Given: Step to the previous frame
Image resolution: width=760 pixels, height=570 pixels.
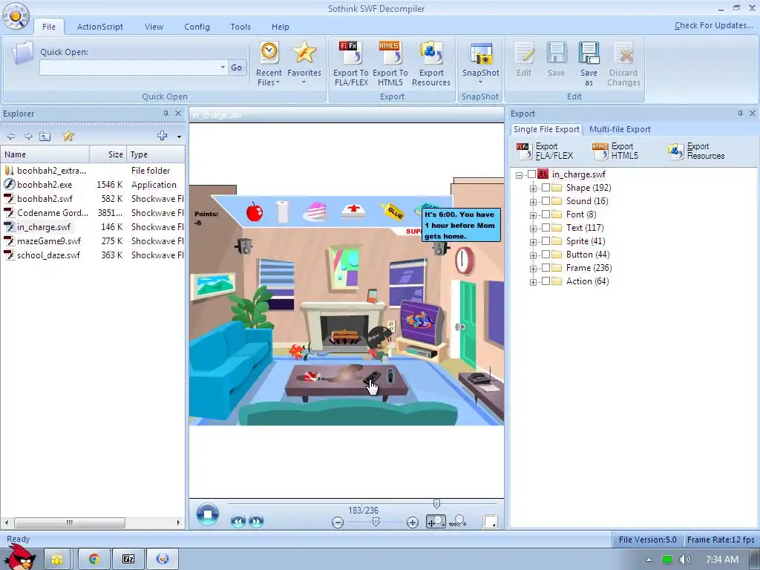Looking at the screenshot, I should pyautogui.click(x=238, y=522).
